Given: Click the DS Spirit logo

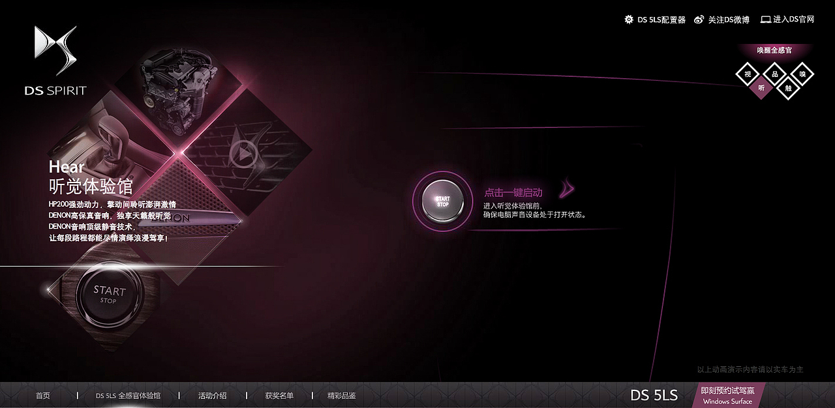Looking at the screenshot, I should [x=55, y=61].
